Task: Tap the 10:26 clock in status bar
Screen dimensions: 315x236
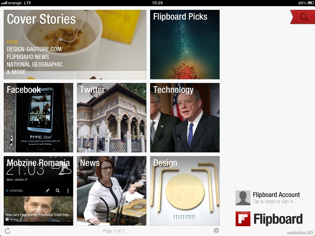Action: tap(157, 3)
